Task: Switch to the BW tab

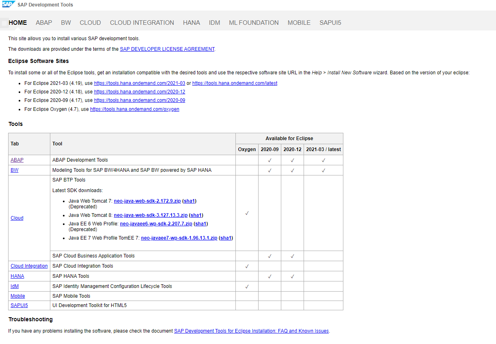Action: tap(66, 23)
